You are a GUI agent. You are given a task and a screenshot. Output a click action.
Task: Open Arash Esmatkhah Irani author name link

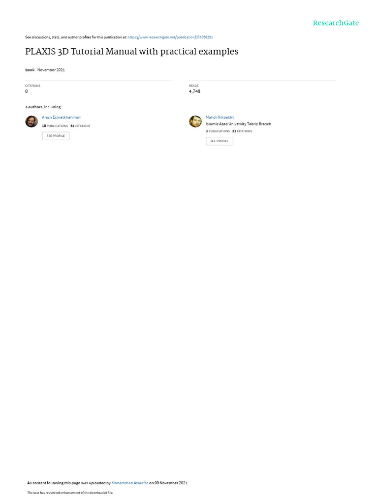pyautogui.click(x=62, y=117)
